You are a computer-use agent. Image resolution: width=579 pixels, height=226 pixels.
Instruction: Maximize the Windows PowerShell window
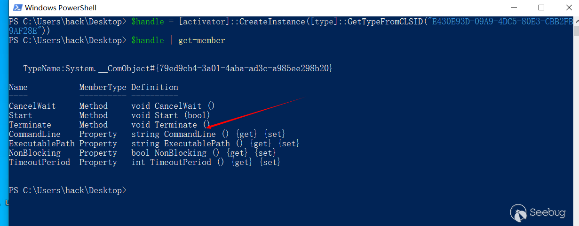pos(541,8)
